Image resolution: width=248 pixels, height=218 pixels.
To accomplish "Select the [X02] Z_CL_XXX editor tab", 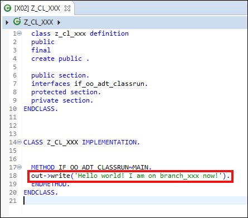I will tap(37, 8).
